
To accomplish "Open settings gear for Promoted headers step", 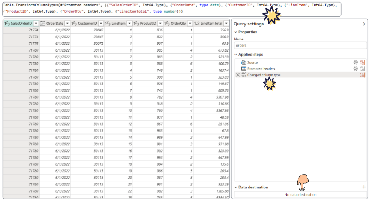I will click(355, 69).
